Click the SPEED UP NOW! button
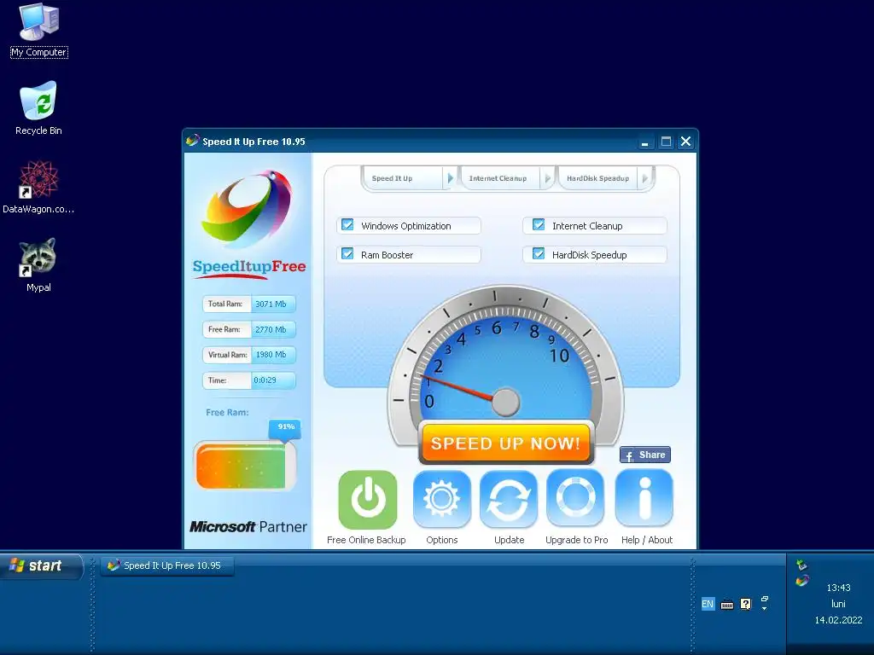 coord(506,443)
